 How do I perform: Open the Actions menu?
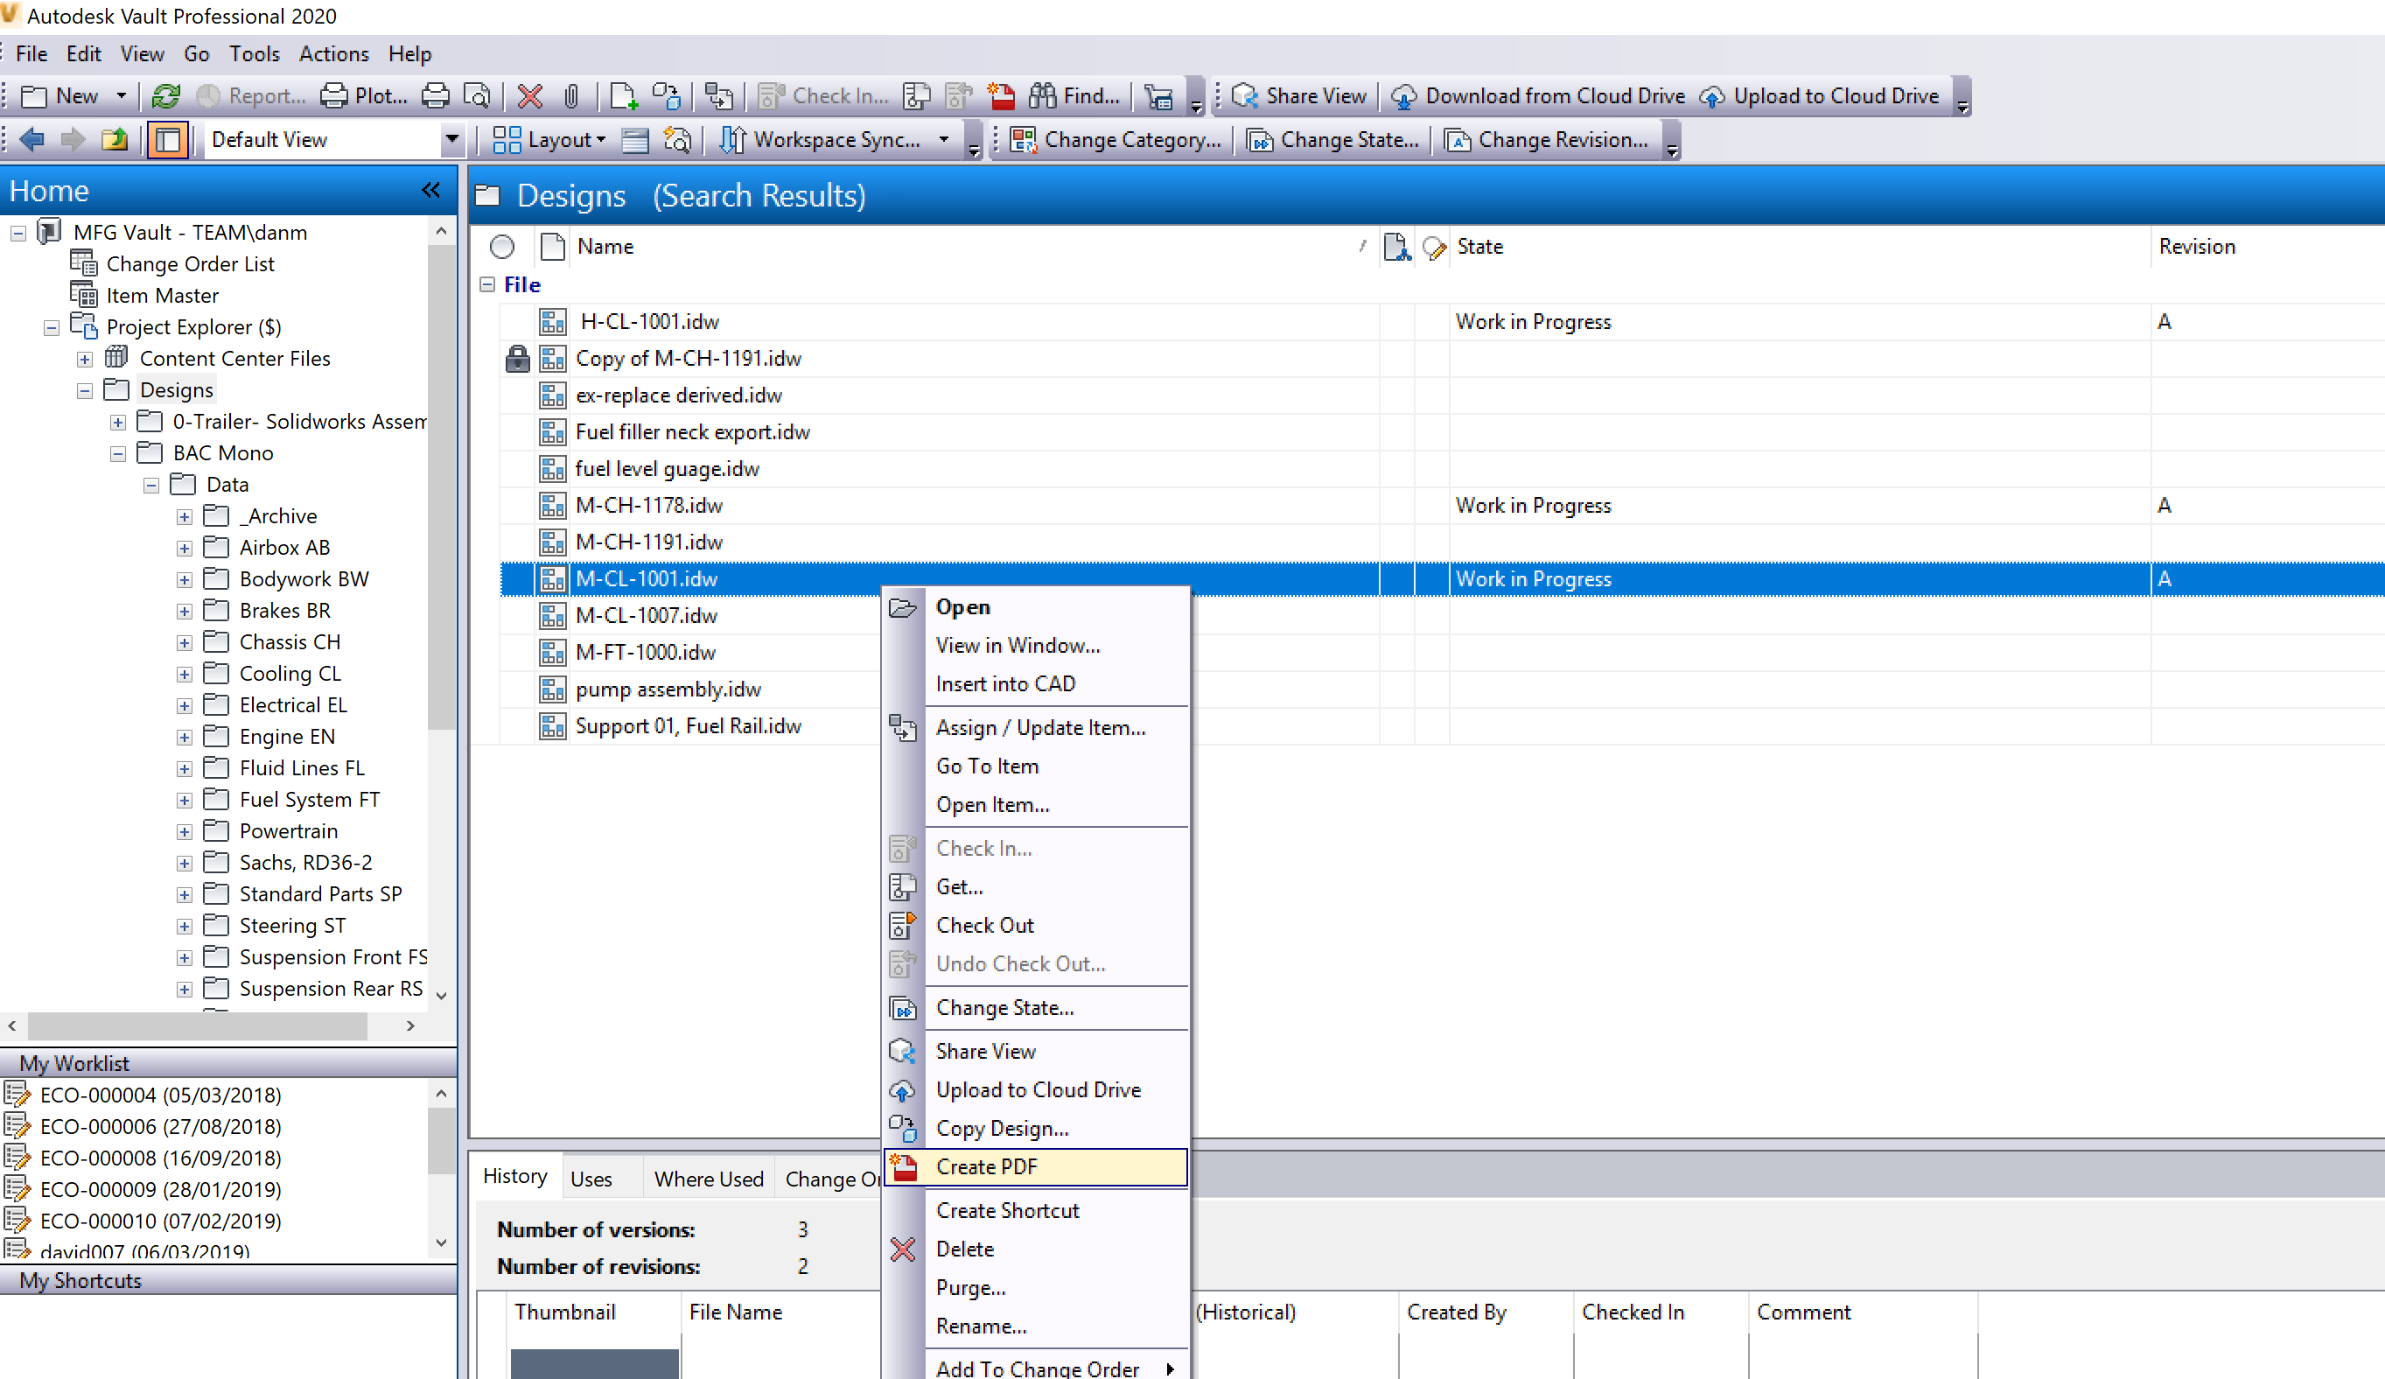coord(333,54)
